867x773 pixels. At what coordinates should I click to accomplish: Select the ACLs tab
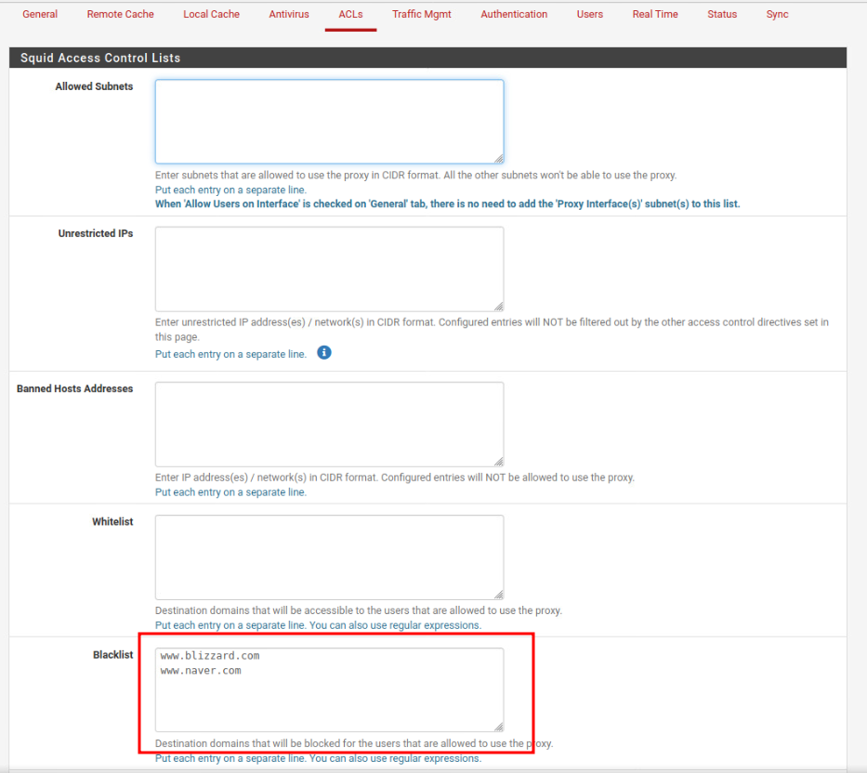(x=350, y=14)
